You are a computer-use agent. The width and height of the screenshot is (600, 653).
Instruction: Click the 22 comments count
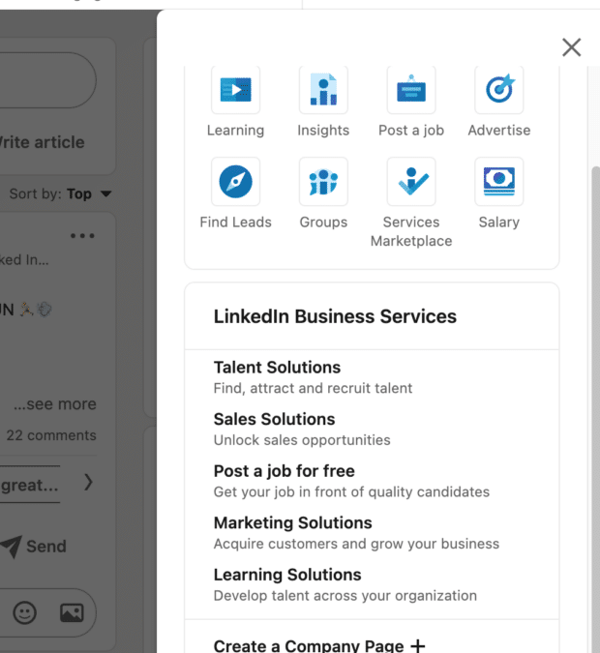[x=51, y=435]
